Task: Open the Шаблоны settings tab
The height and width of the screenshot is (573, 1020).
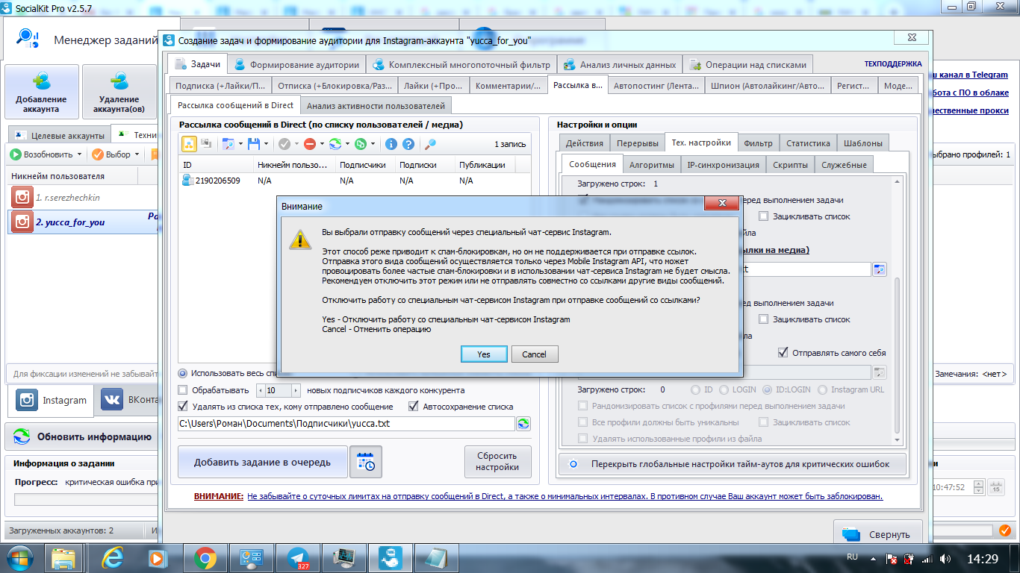Action: coord(863,143)
